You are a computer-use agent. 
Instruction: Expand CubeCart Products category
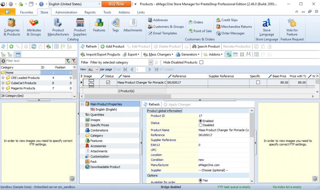(x=3, y=83)
